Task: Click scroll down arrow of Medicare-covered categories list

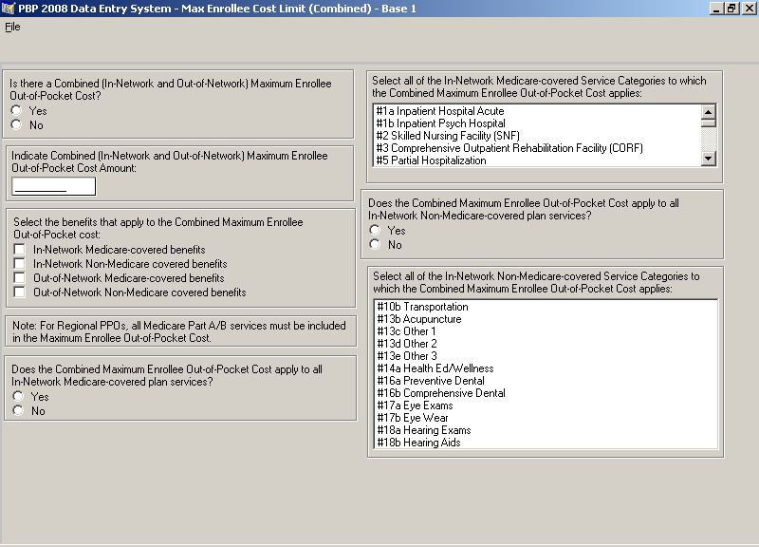Action: coord(708,159)
